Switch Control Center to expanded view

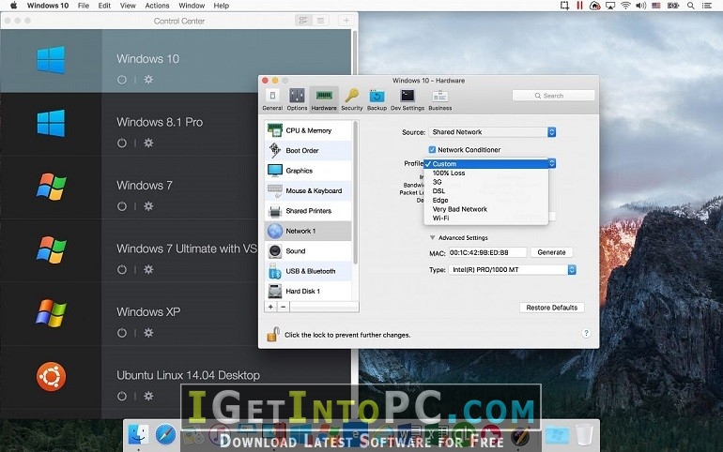[303, 21]
